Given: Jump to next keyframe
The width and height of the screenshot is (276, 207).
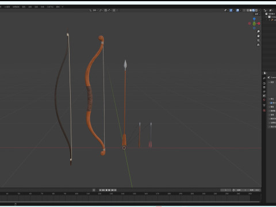Looking at the screenshot, I should click(112, 190).
